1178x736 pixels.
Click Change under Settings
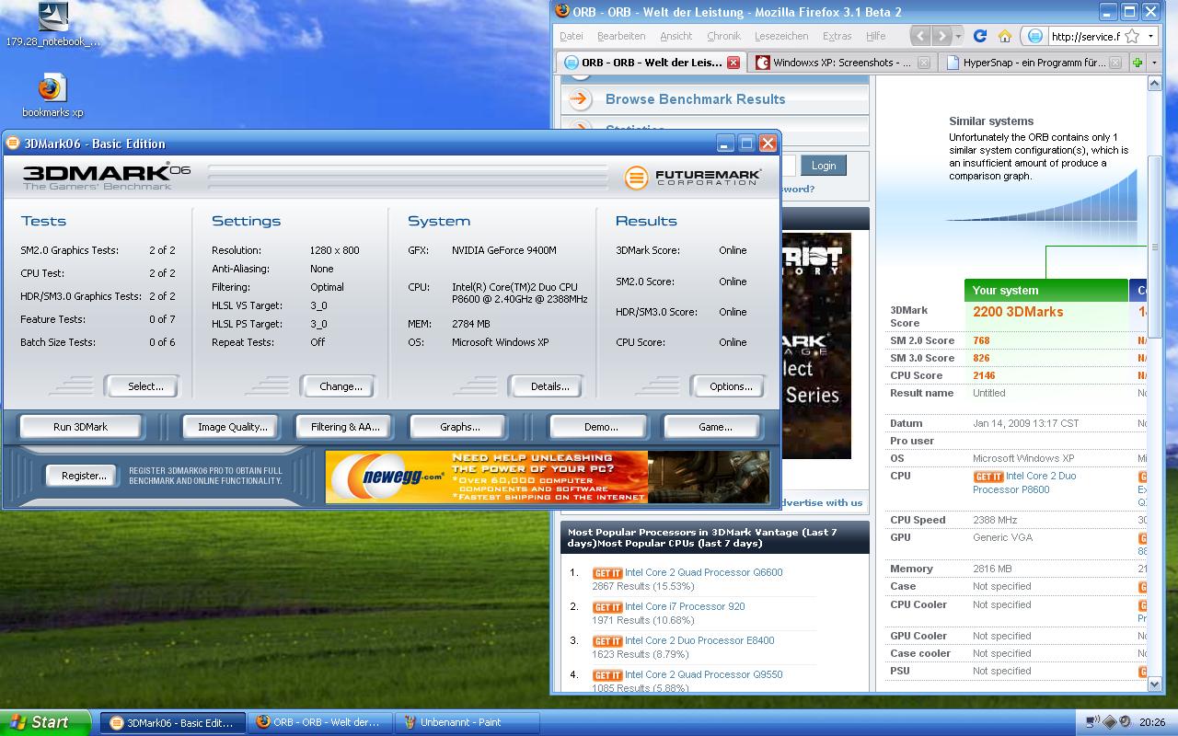pos(340,386)
